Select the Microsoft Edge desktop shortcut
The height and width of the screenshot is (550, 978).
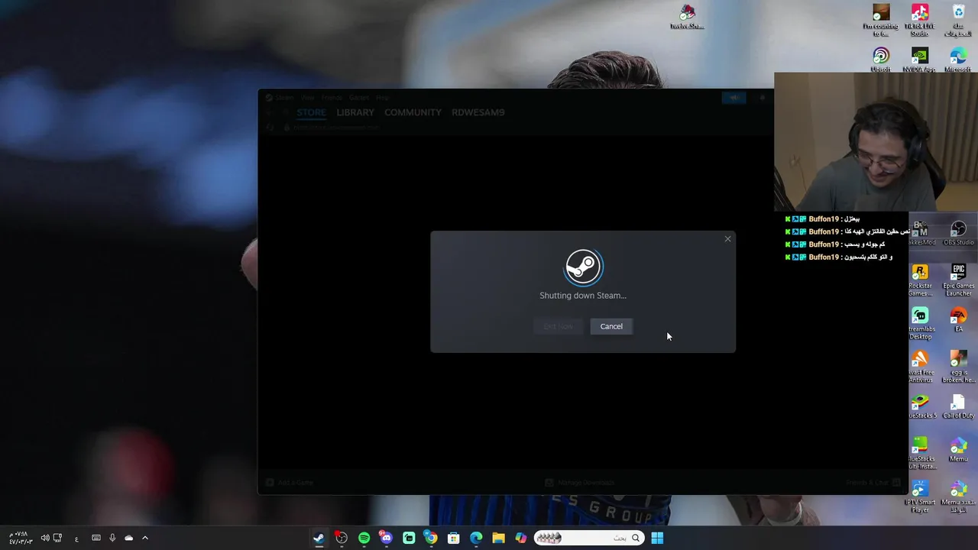coord(958,60)
